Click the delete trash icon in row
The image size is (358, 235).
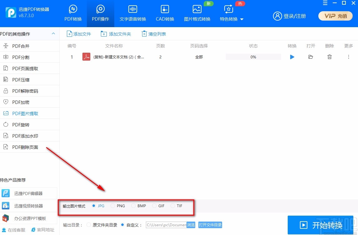(x=330, y=57)
